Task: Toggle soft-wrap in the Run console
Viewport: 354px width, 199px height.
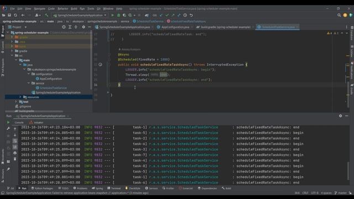Action: point(15,141)
